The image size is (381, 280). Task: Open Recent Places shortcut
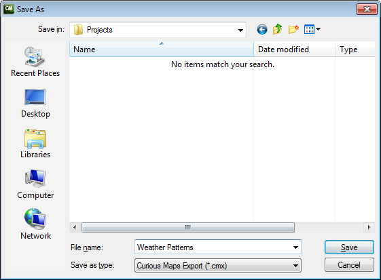[x=35, y=62]
